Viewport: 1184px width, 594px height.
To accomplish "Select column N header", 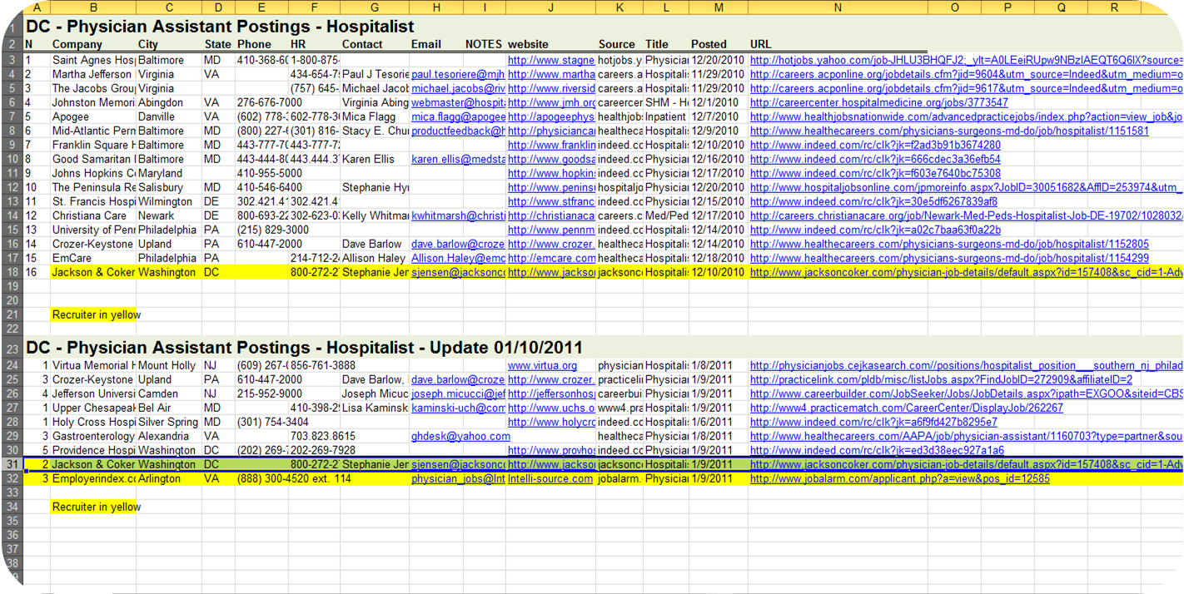I will click(x=837, y=7).
